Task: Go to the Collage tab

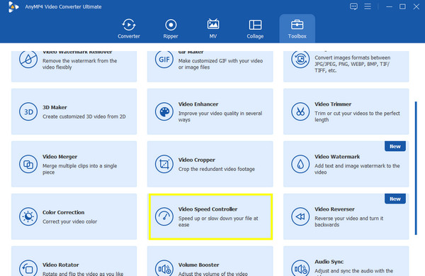Action: pyautogui.click(x=255, y=28)
